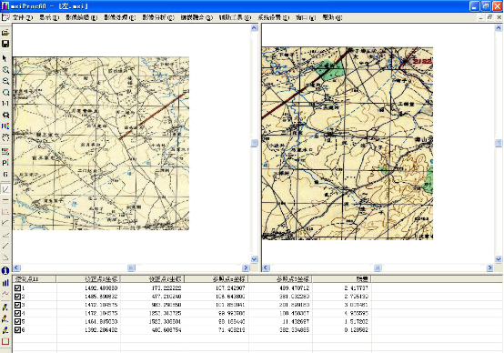Select the zoom out magnifier tool
The width and height of the screenshot is (504, 353).
tap(5, 81)
